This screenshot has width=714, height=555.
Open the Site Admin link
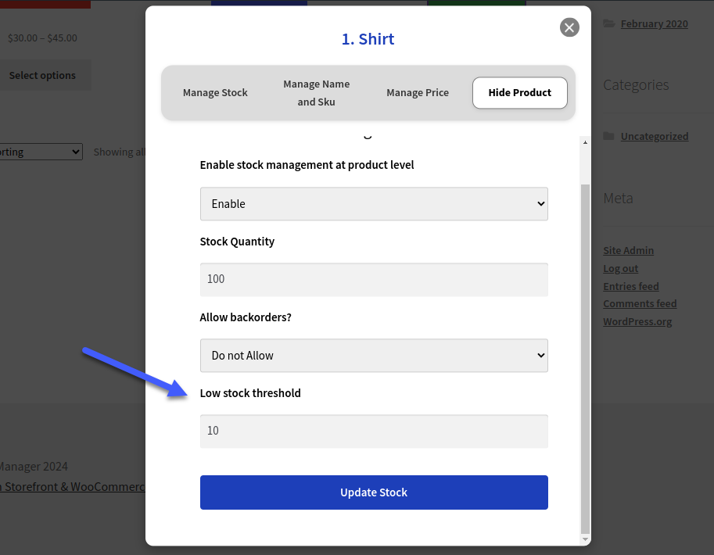628,250
